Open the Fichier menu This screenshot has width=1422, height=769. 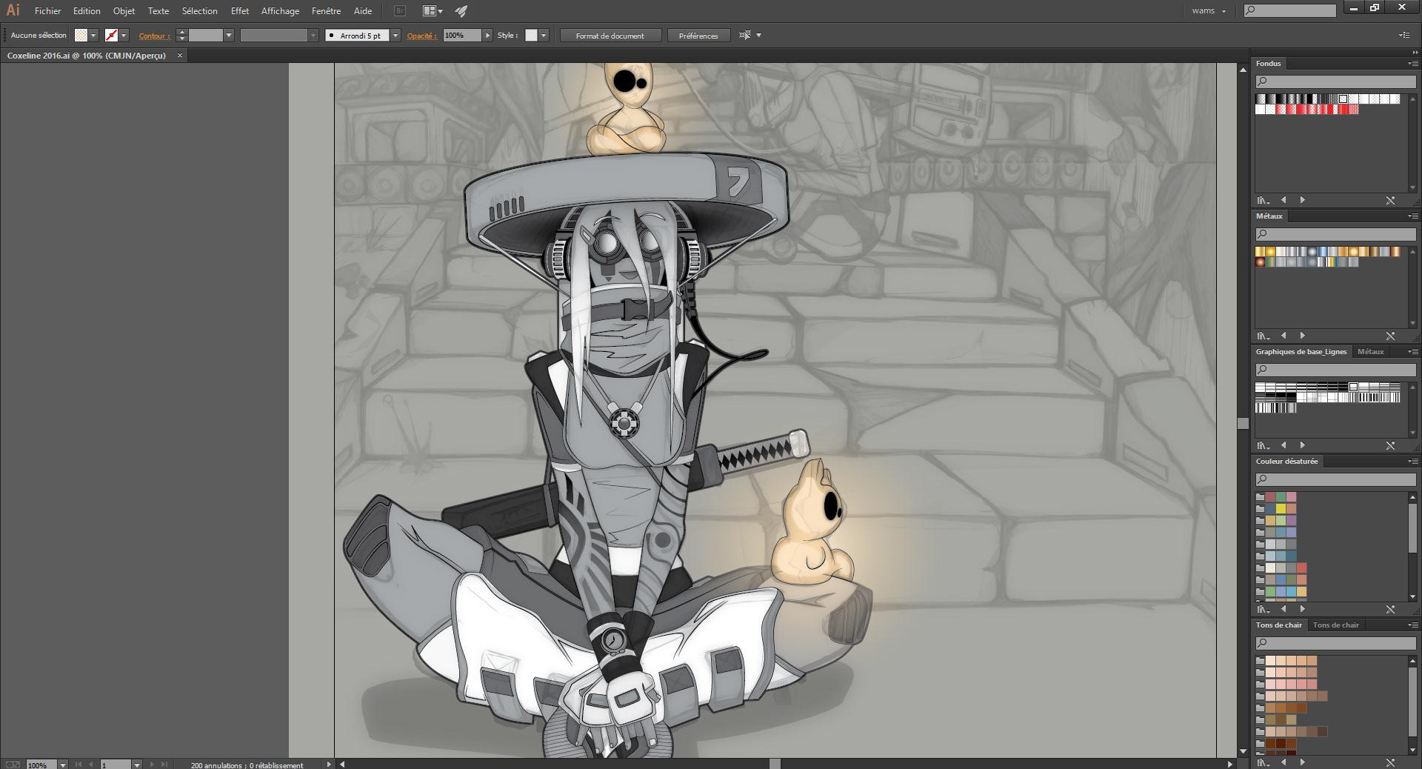(47, 11)
